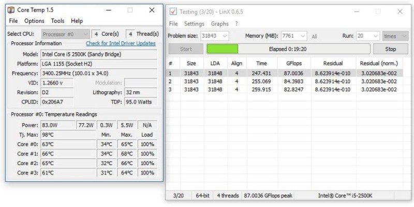This screenshot has width=414, height=207.
Task: Click the VID field 1.2660 v
Action: click(57, 83)
